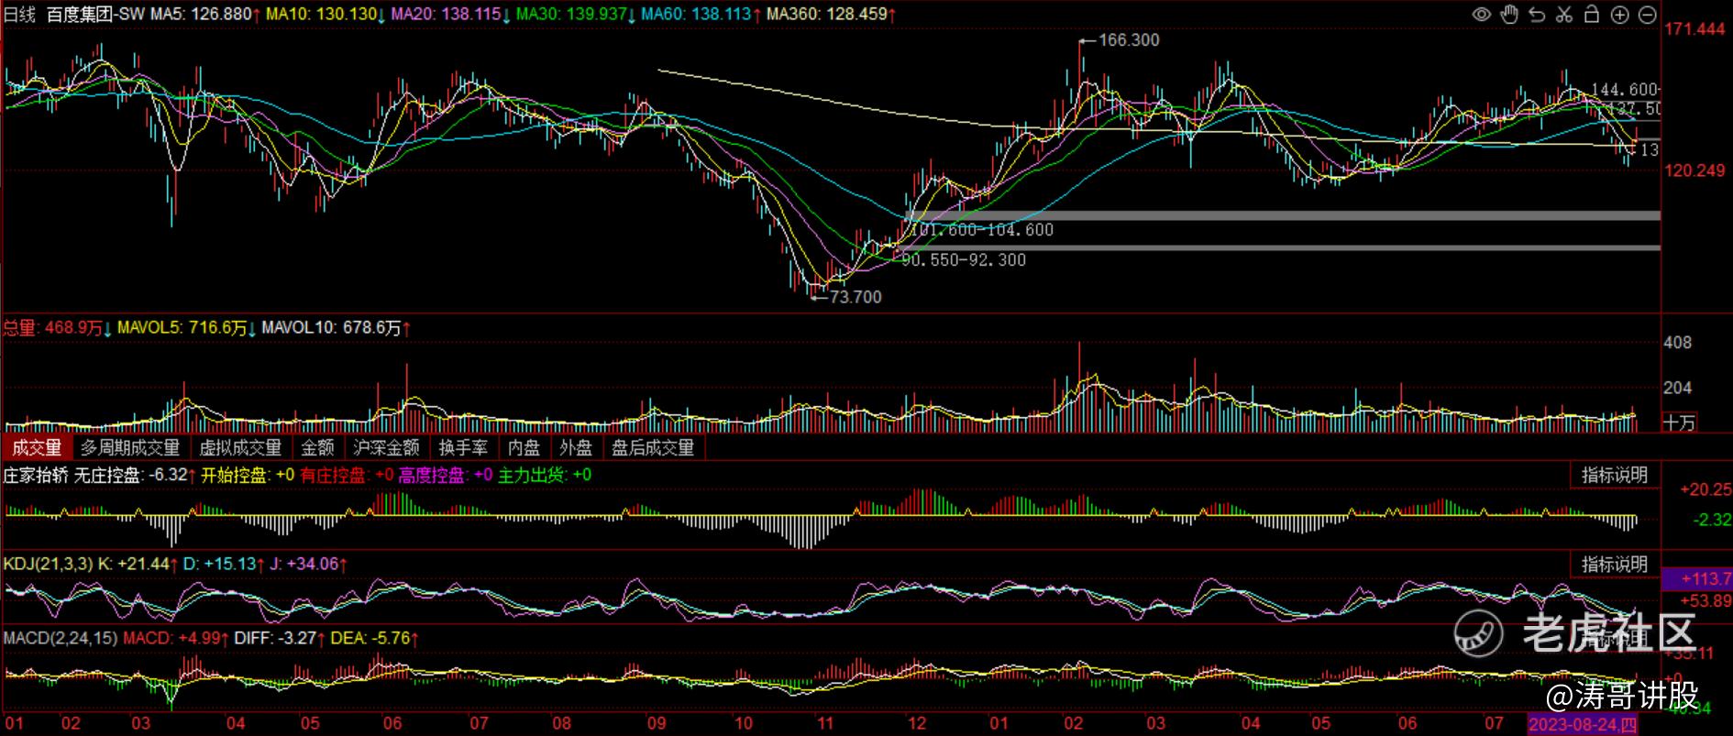This screenshot has height=736, width=1733.
Task: Click month 09 on the time axis
Action: 657,724
